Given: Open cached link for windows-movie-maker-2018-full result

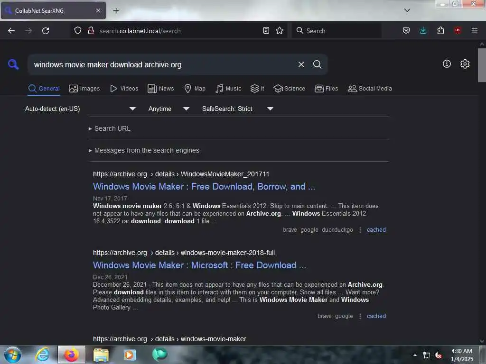Looking at the screenshot, I should (x=376, y=316).
